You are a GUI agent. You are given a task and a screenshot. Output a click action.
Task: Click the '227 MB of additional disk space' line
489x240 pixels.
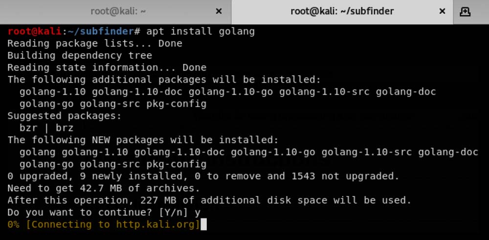(x=209, y=200)
